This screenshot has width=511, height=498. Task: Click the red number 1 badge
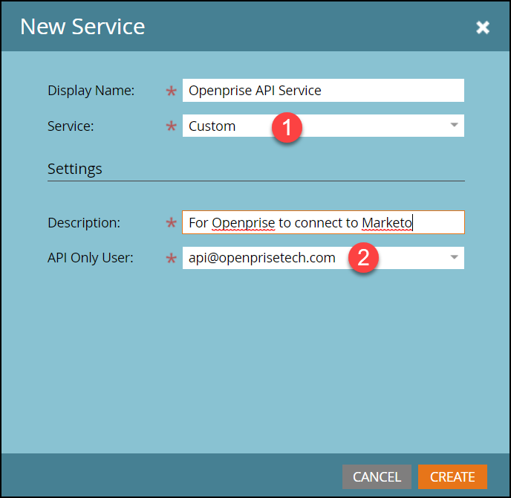pyautogui.click(x=286, y=127)
